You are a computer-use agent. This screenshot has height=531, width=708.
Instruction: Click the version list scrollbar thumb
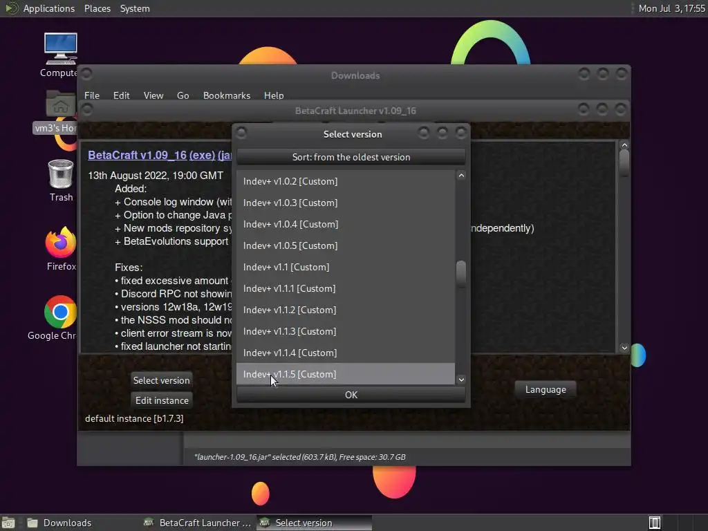[461, 274]
